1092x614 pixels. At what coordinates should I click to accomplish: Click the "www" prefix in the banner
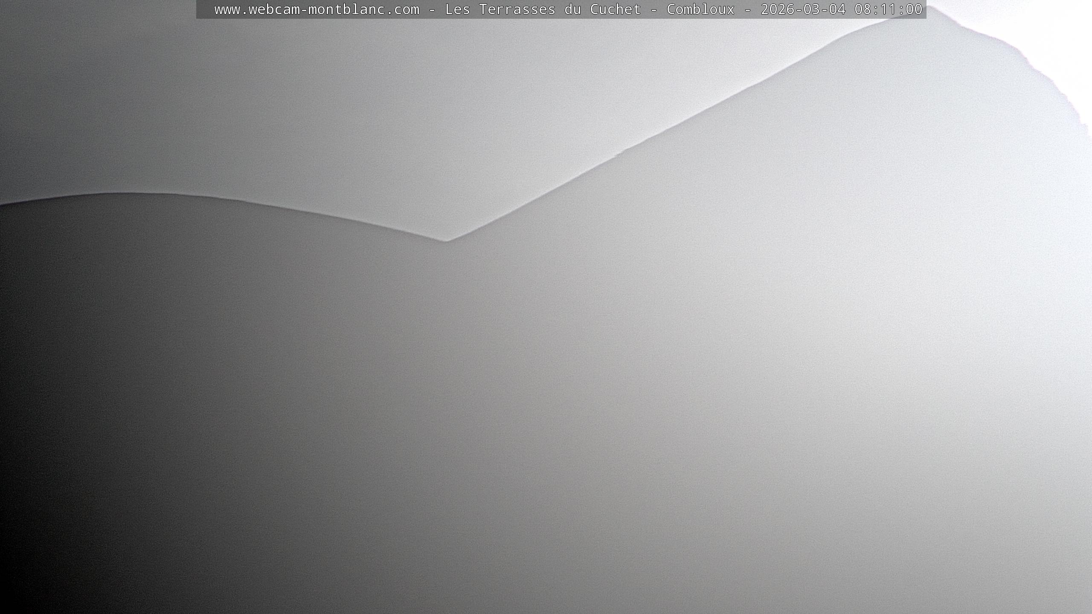(x=227, y=9)
